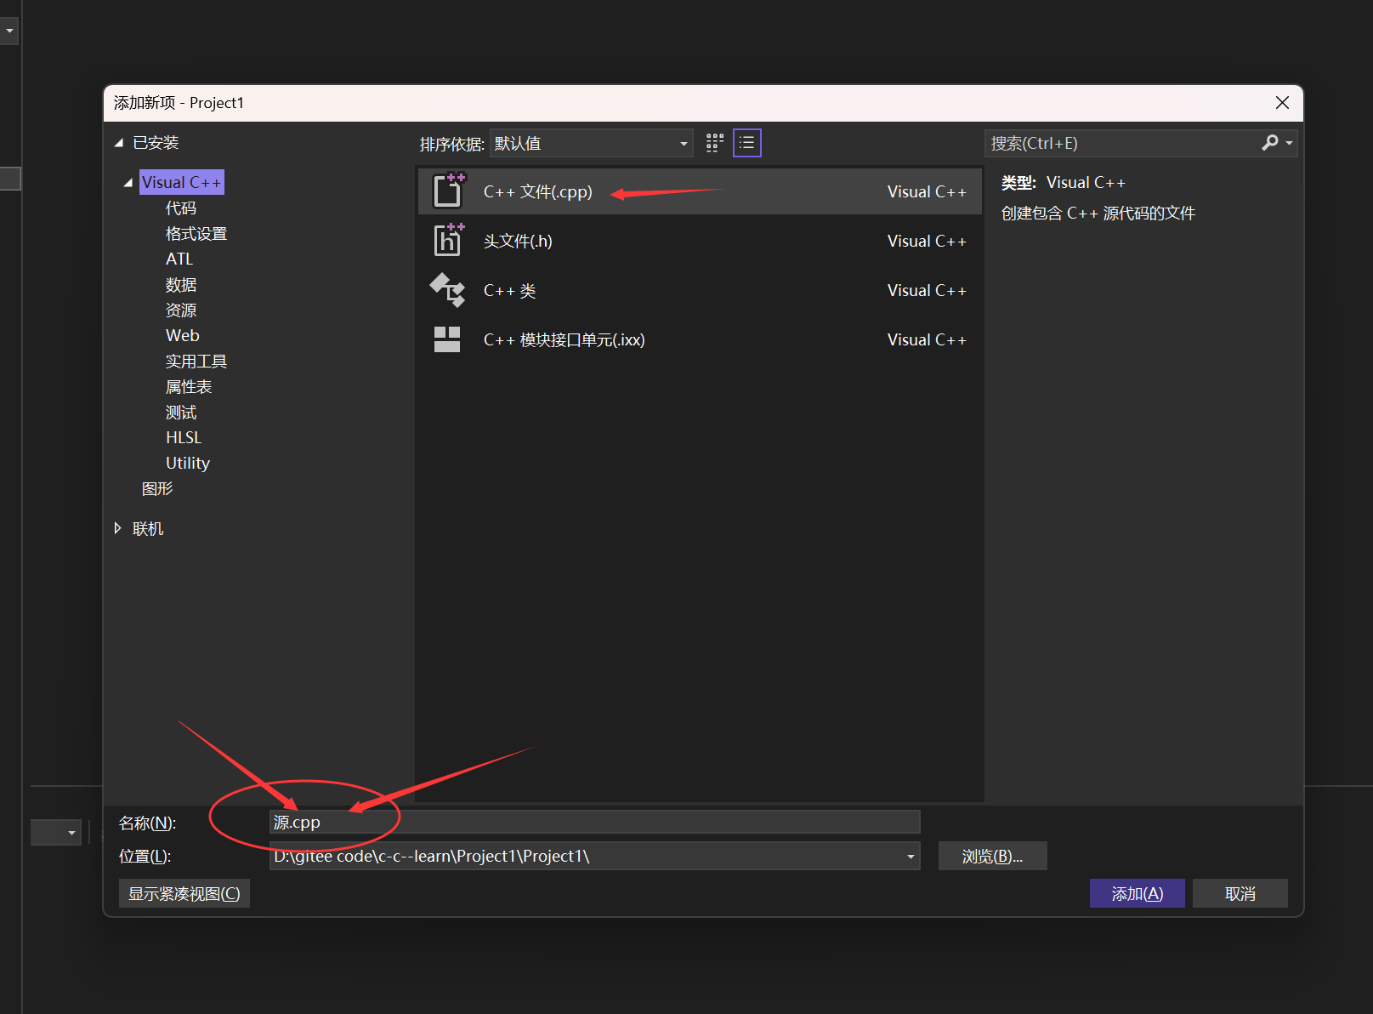This screenshot has height=1014, width=1373.
Task: Select the 测试 category
Action: (180, 412)
